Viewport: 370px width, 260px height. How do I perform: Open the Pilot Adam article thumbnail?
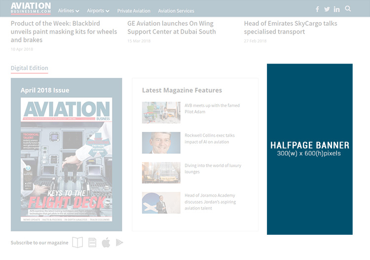pyautogui.click(x=161, y=112)
